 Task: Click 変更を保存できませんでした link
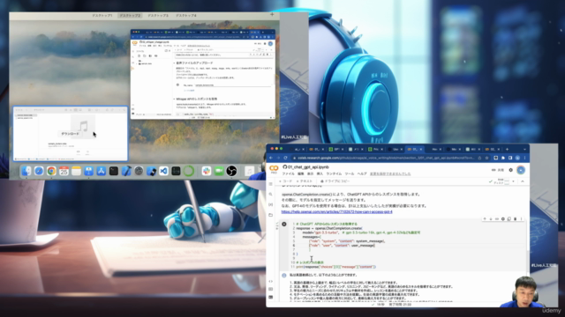click(390, 173)
